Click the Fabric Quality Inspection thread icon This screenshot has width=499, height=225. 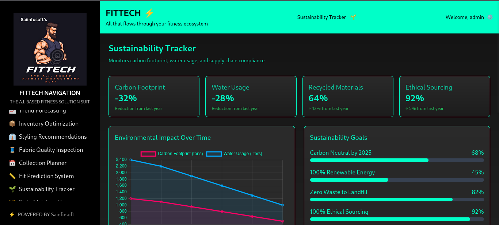tap(12, 150)
